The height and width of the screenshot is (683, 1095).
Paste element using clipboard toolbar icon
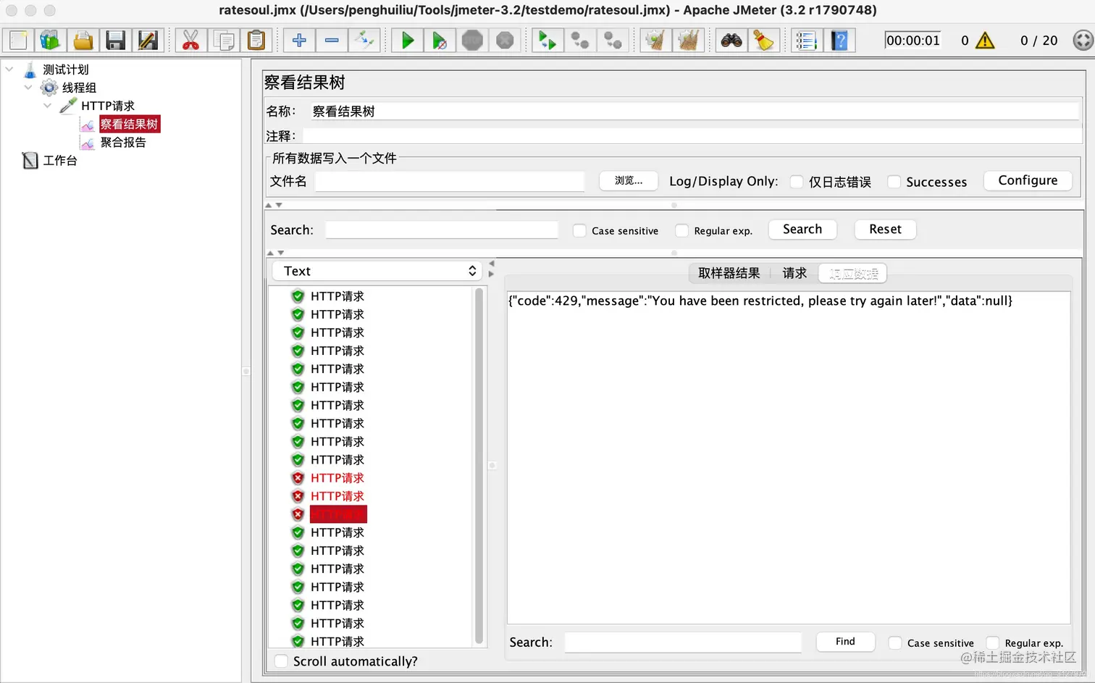(256, 40)
